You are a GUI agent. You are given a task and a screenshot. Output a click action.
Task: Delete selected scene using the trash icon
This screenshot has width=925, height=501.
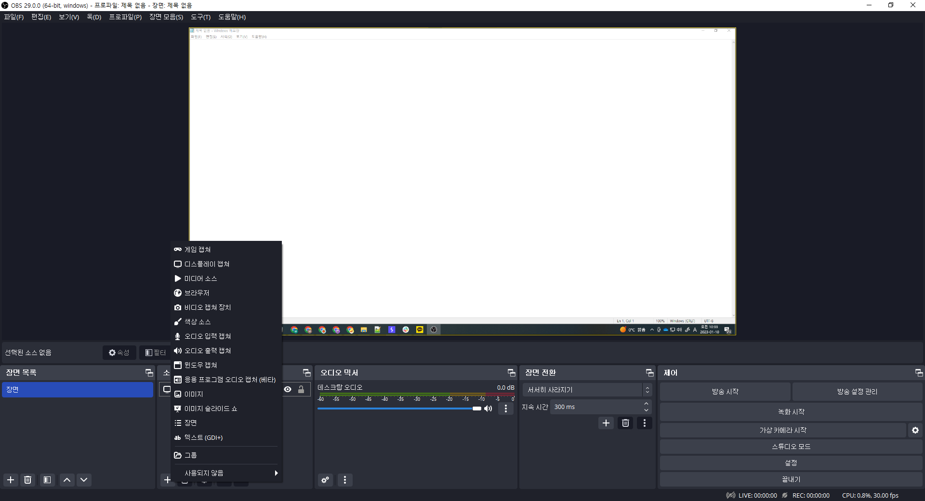27,480
